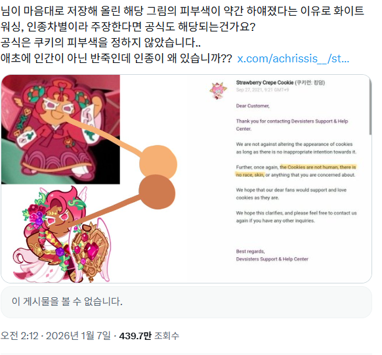Click the tweet text beginning 님이 마음대로

(x=182, y=34)
